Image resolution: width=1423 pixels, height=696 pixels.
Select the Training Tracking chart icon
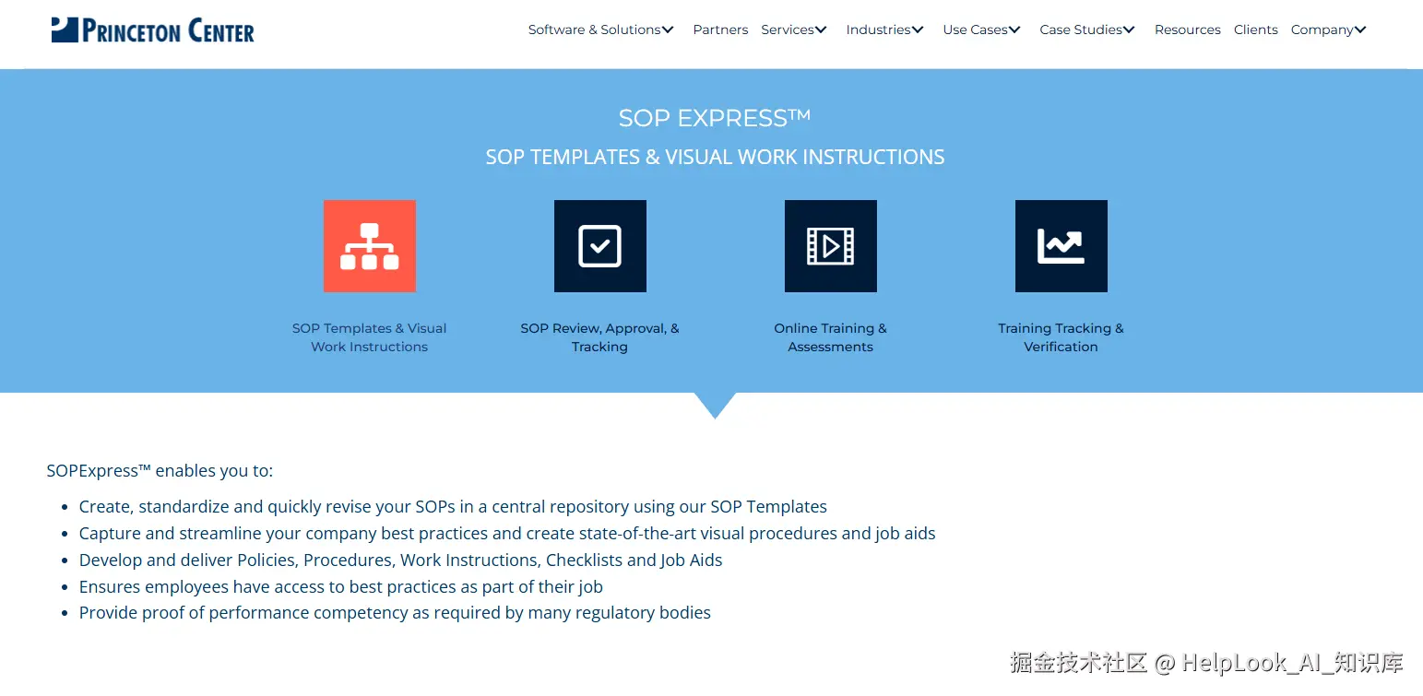pos(1061,246)
